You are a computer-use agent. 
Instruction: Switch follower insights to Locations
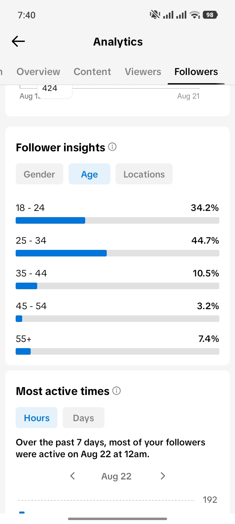pos(144,174)
